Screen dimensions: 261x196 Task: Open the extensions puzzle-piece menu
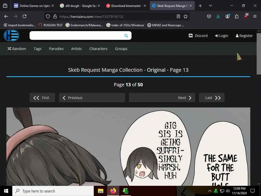pyautogui.click(x=237, y=16)
